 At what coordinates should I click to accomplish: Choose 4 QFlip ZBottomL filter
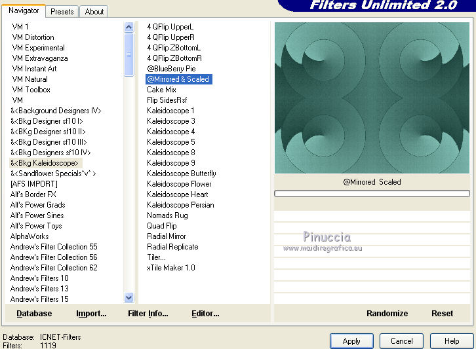174,48
